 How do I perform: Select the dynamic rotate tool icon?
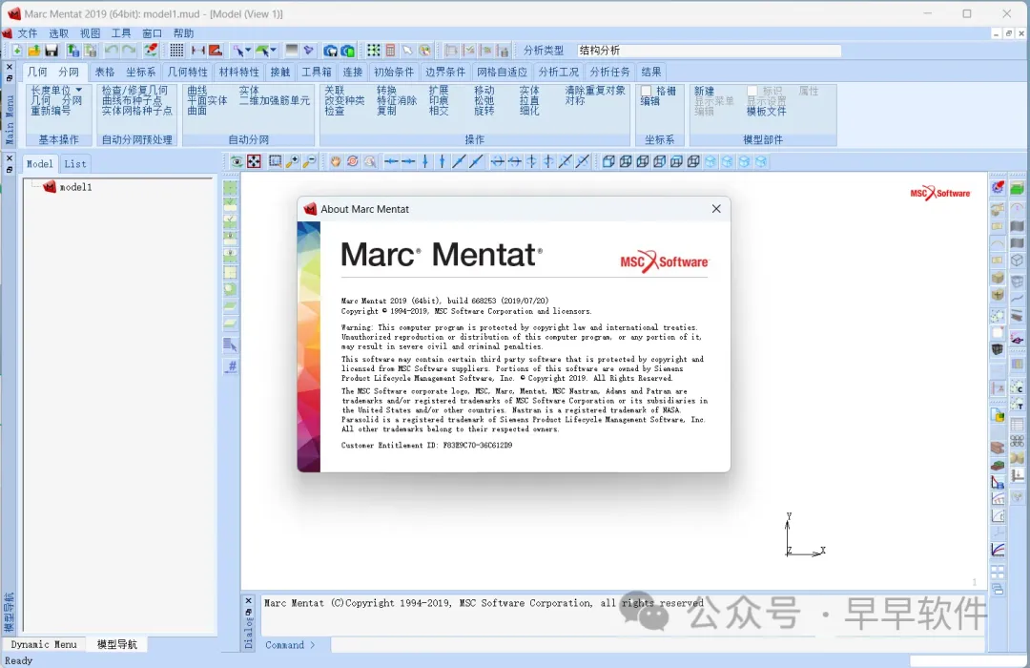pos(353,161)
